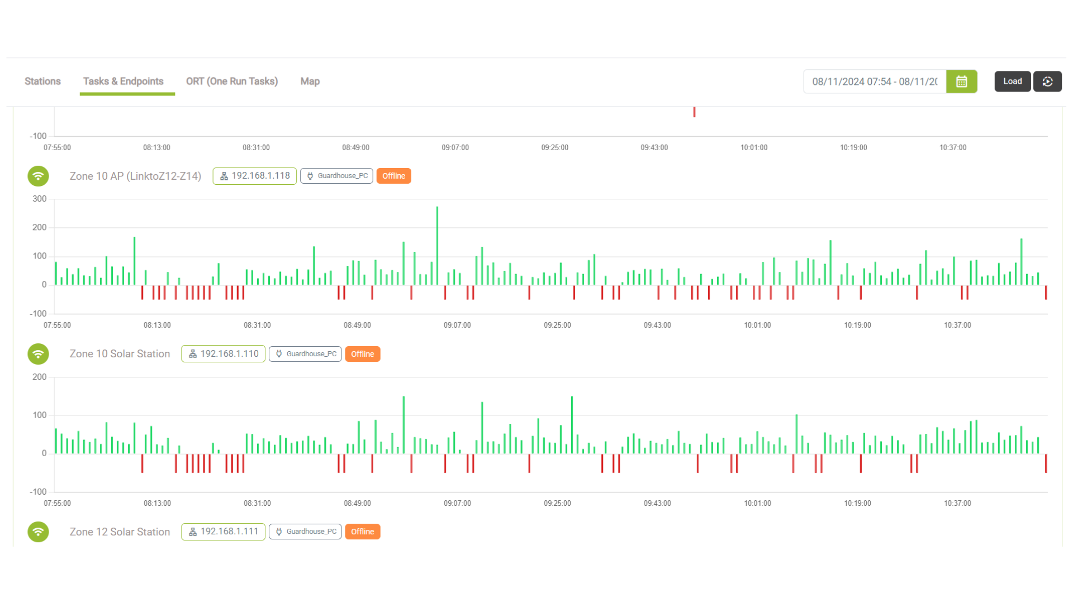Click the IP badge 192.168.1.118
Viewport: 1073px width, 603px height.
255,176
